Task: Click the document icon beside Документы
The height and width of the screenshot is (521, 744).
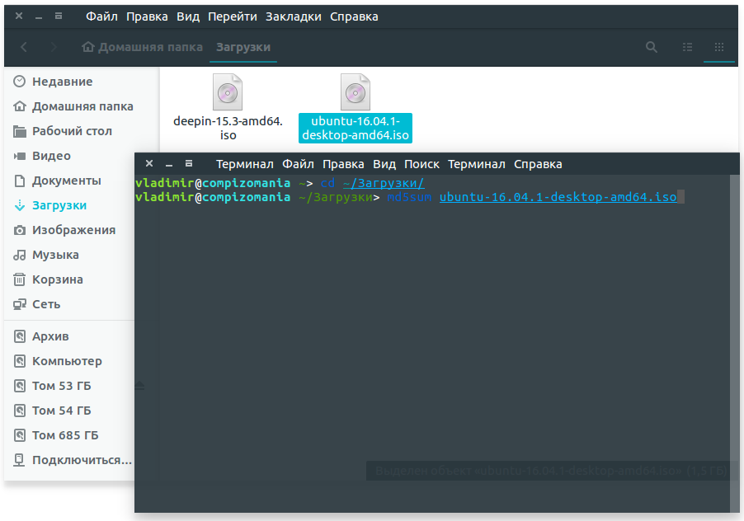Action: click(x=20, y=181)
